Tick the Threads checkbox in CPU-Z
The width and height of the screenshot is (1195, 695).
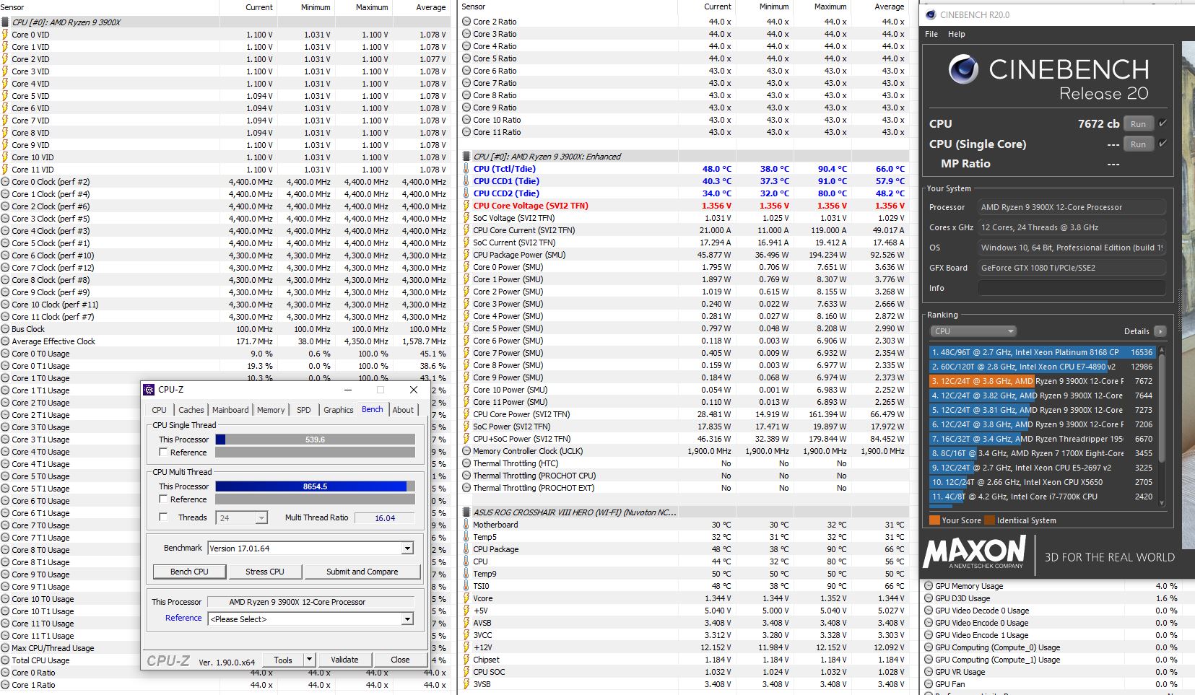[163, 517]
